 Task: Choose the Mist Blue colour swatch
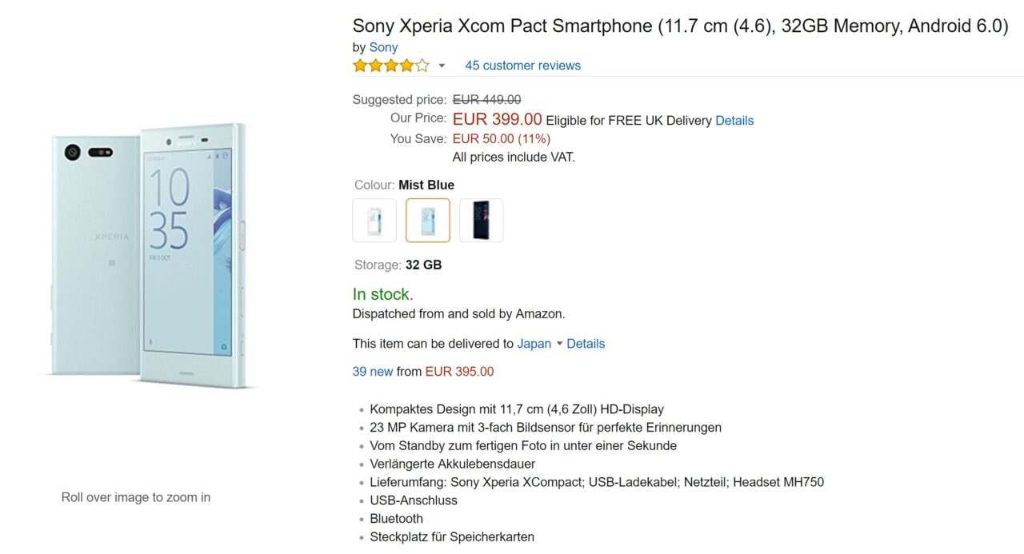point(428,220)
